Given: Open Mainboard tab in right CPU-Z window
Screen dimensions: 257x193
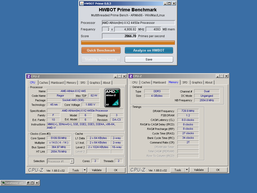Looking at the screenshot, I should tap(159, 82).
